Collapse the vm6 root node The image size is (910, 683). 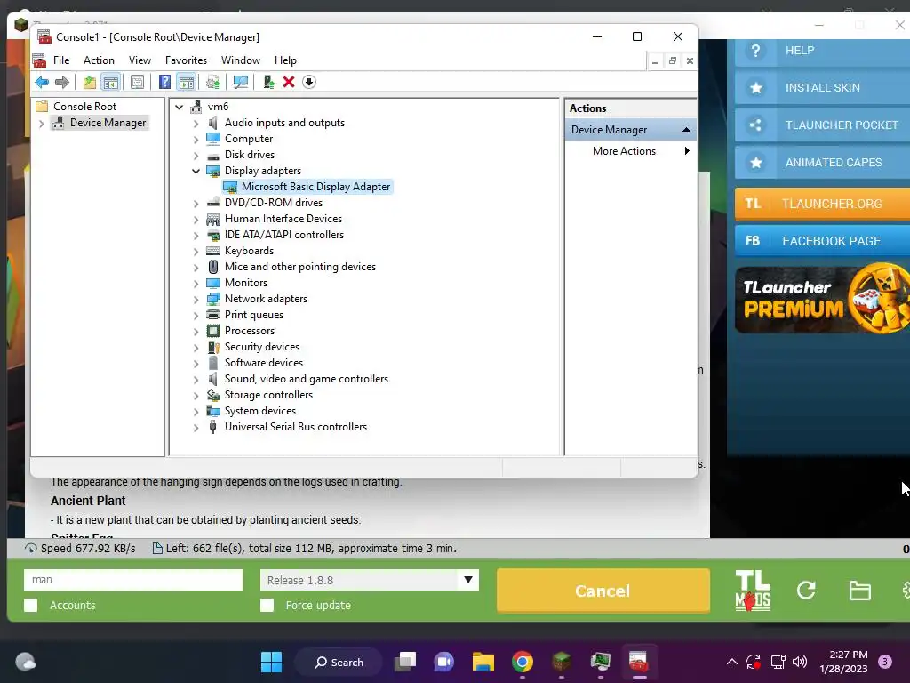(180, 107)
